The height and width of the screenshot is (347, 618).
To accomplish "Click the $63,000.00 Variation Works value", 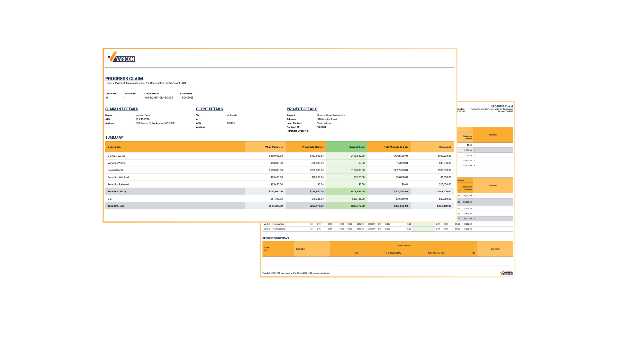I will 276,163.
